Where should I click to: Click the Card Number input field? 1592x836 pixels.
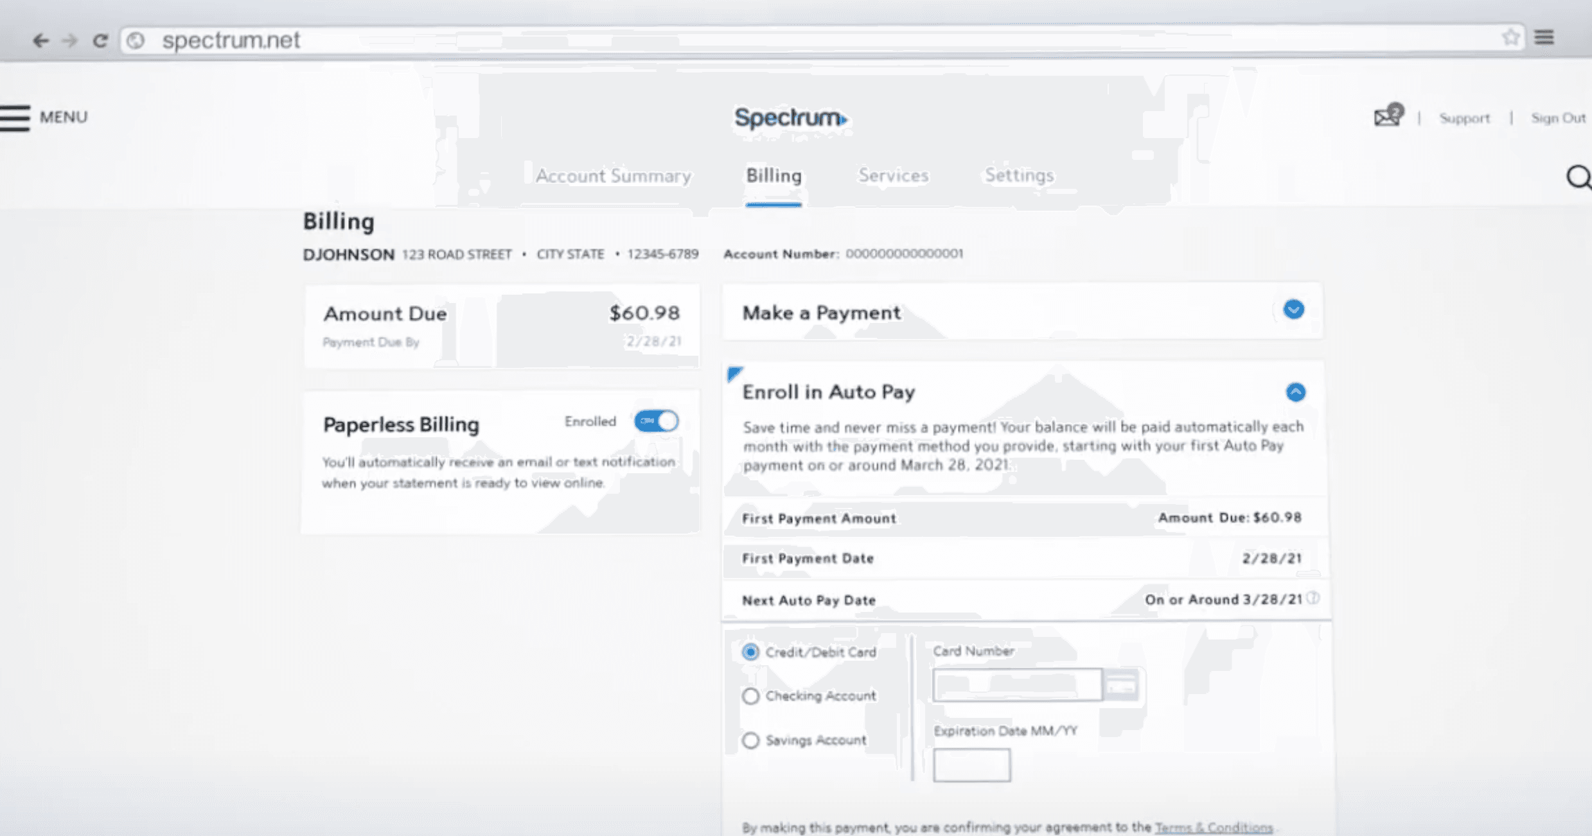point(1017,684)
